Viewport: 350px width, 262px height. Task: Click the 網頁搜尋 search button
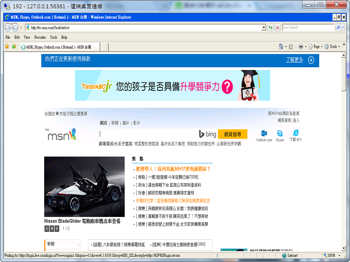[x=233, y=134]
